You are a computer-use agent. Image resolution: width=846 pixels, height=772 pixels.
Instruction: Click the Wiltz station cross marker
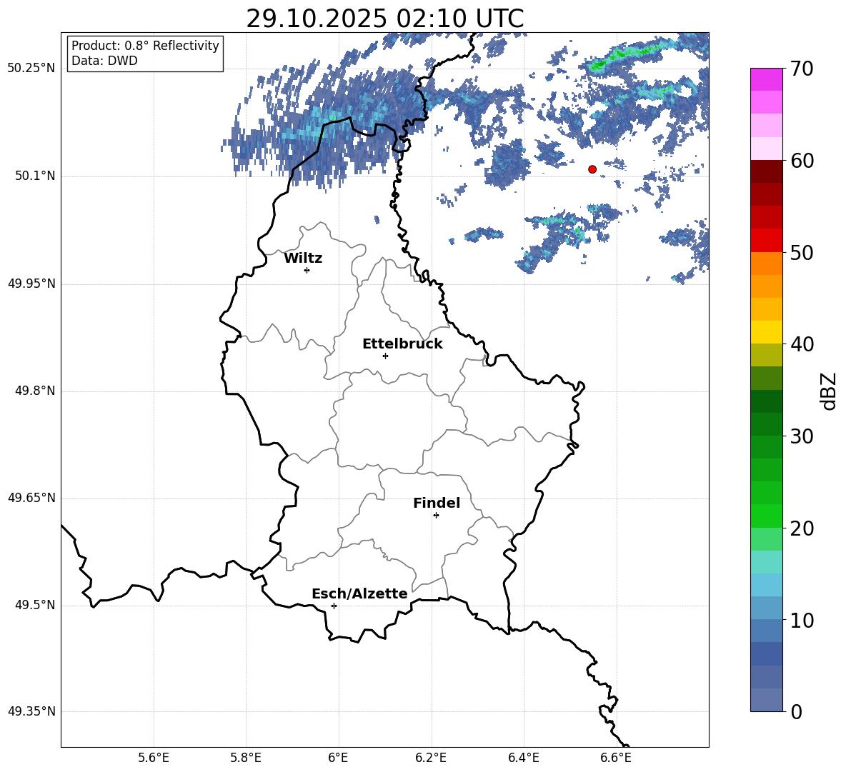pyautogui.click(x=307, y=270)
